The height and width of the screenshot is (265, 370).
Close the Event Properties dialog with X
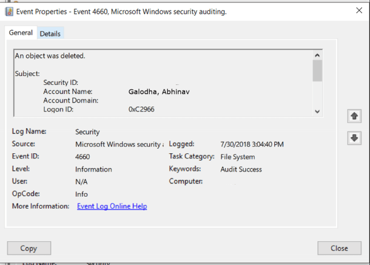tap(359, 10)
